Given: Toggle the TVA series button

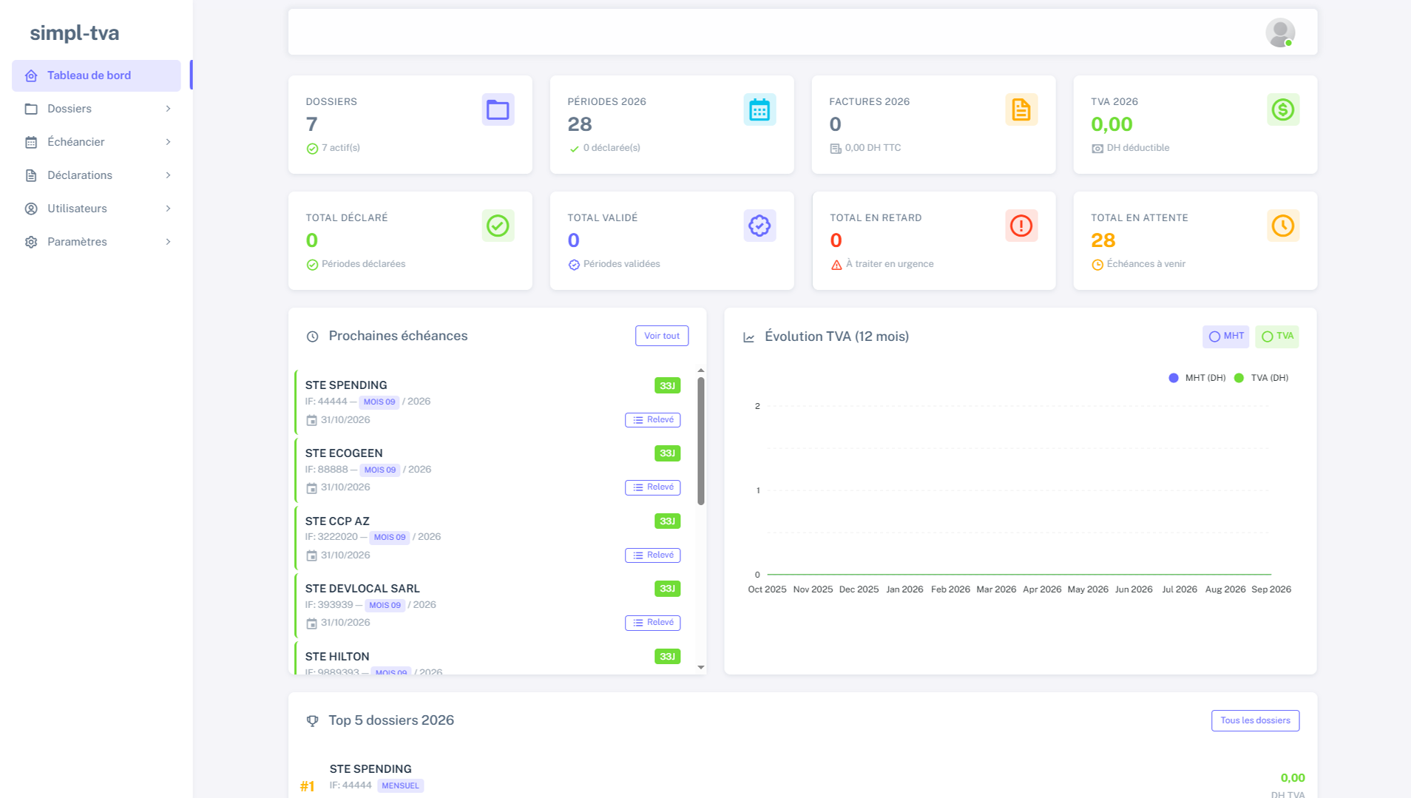Looking at the screenshot, I should click(1277, 337).
